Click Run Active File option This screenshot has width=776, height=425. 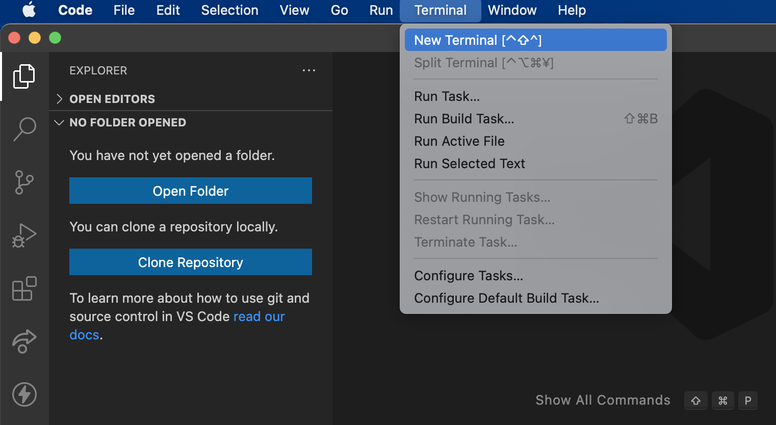[459, 141]
